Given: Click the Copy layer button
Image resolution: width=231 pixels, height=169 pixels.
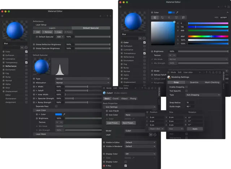Looking at the screenshot, I should (x=58, y=32).
